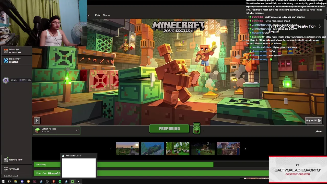Open Brave browser from the taskbar
The width and height of the screenshot is (327, 184).
tap(54, 181)
